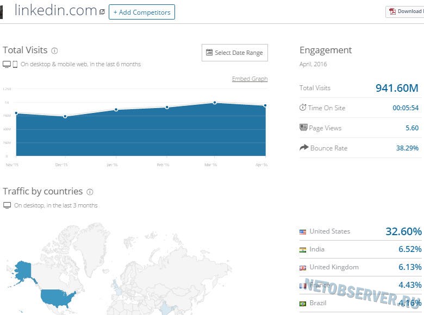The image size is (424, 315).
Task: Click the 6.52% India share
Action: tap(410, 249)
